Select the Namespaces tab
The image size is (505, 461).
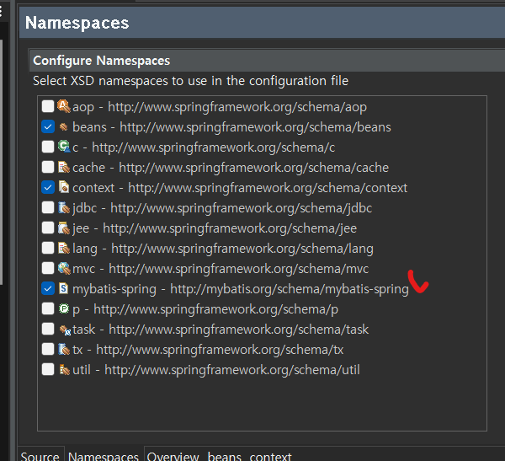pos(104,455)
